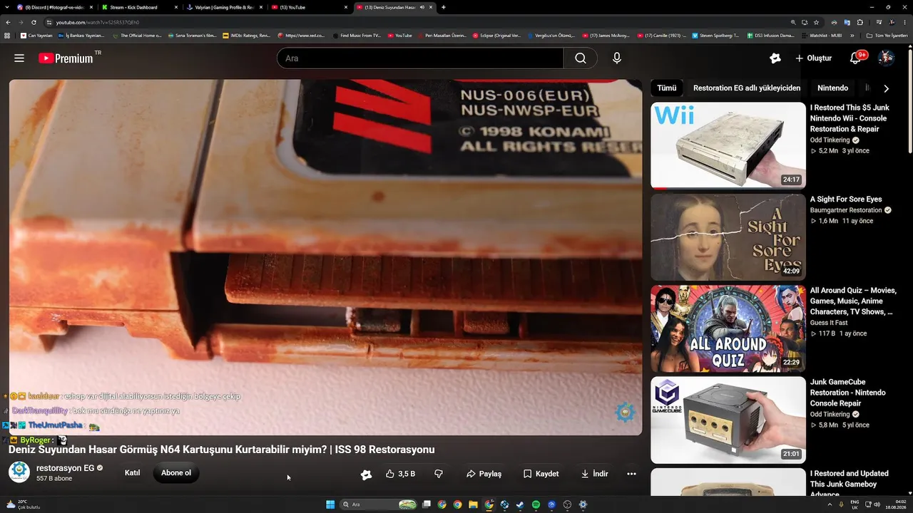Dislike the video with thumbs down

coord(439,474)
